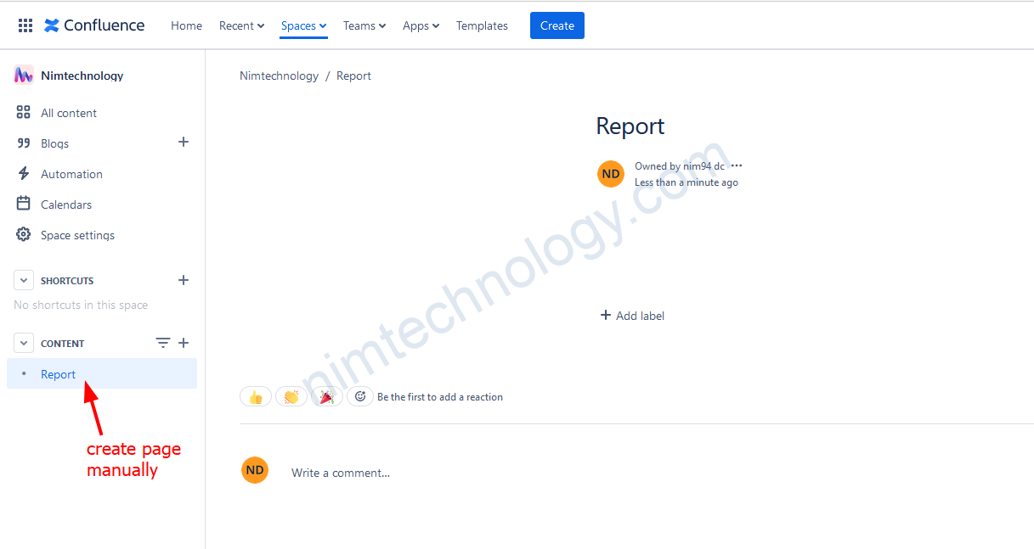Click Add label link
This screenshot has height=549, width=1034.
tap(632, 316)
